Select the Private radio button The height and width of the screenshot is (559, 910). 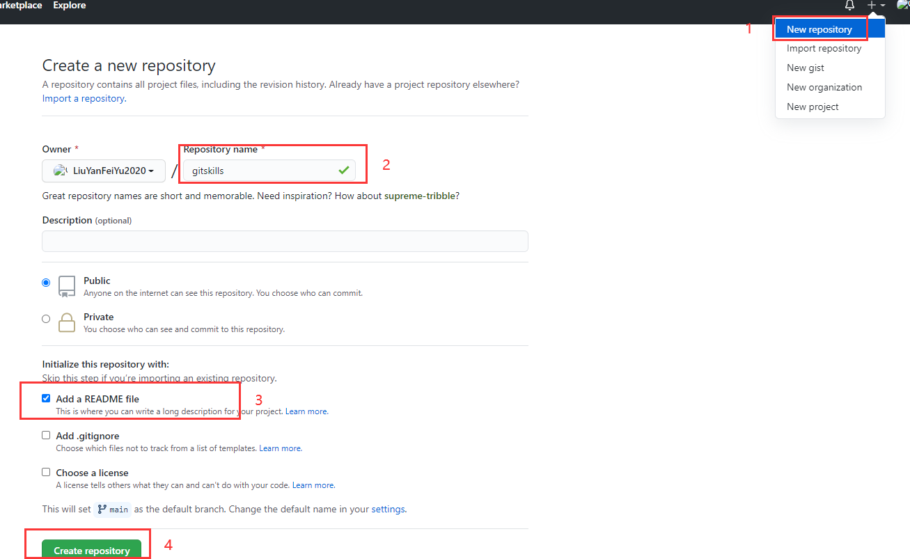pos(46,319)
